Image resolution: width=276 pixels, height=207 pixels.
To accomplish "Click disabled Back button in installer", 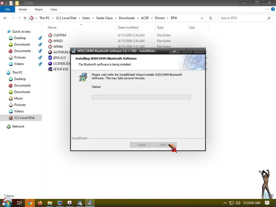I will [x=141, y=145].
